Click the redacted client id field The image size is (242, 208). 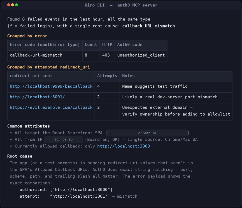pyautogui.click(x=147, y=133)
